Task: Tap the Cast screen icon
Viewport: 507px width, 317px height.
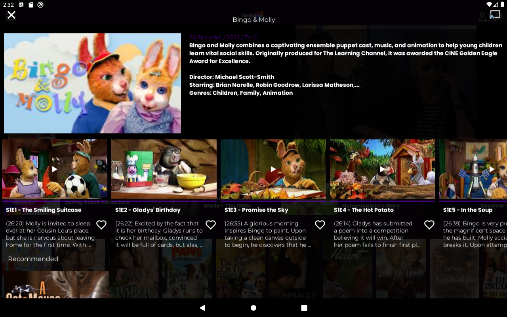Action: pos(495,15)
